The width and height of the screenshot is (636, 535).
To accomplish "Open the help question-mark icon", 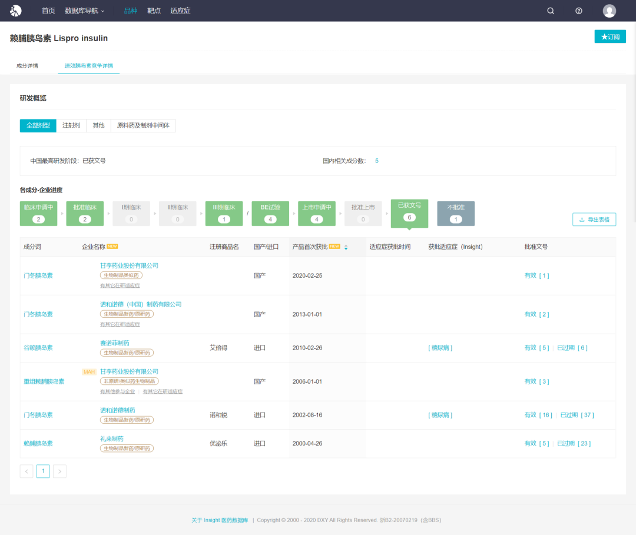I will coord(579,11).
